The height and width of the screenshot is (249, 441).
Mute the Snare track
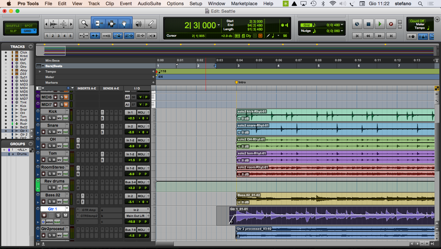click(x=54, y=132)
